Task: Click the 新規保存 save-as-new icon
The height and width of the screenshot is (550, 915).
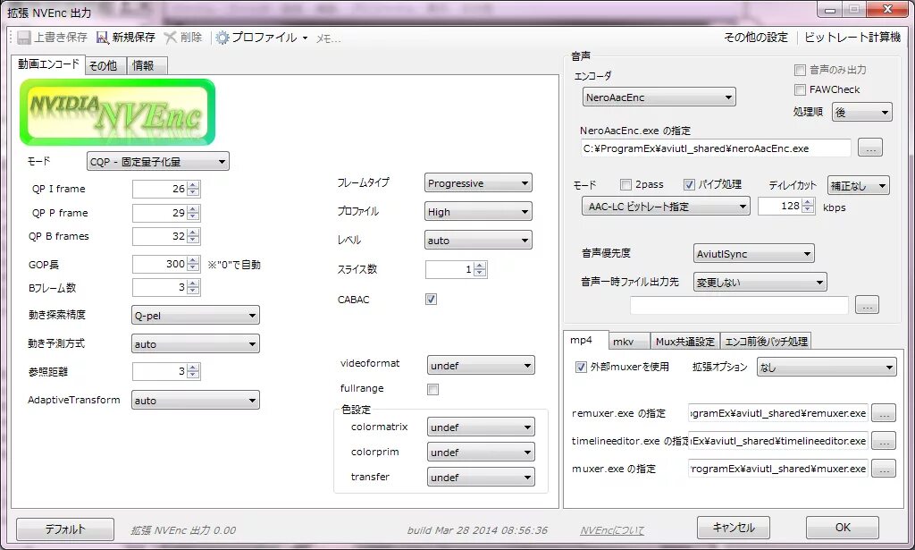Action: 103,38
